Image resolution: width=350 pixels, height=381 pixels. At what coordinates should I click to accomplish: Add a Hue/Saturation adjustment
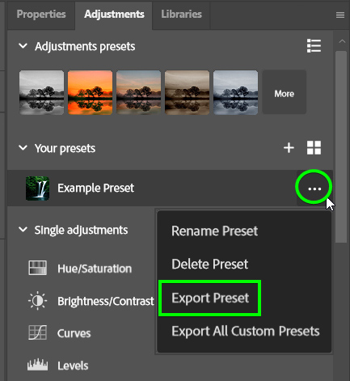tap(80, 269)
